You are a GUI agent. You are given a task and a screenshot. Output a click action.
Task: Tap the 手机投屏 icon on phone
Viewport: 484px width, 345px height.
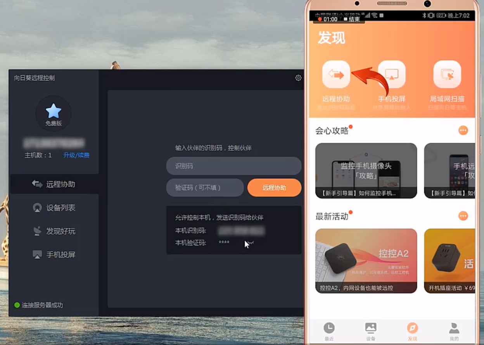tap(392, 75)
